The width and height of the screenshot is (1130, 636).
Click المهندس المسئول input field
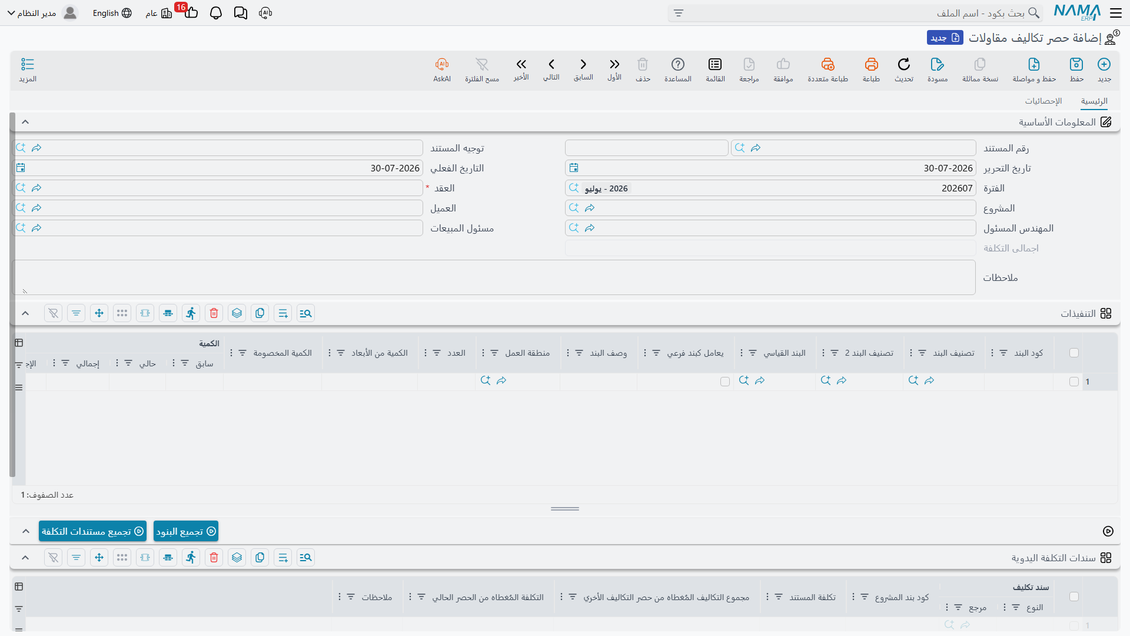[x=770, y=228]
